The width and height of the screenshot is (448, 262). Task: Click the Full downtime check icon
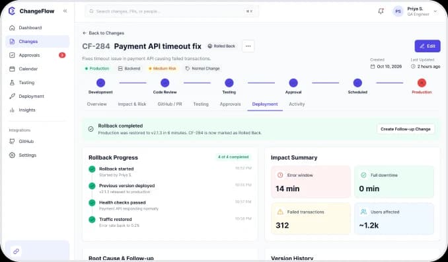click(363, 175)
